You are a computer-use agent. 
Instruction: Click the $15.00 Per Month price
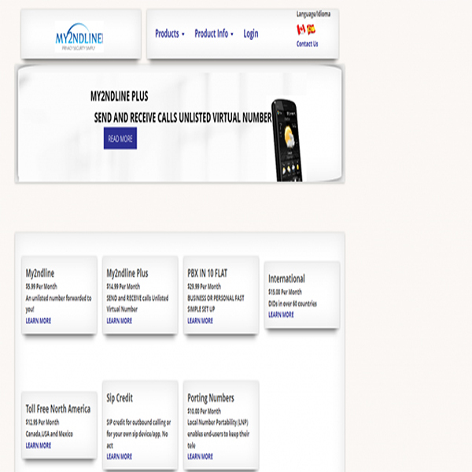click(x=285, y=292)
